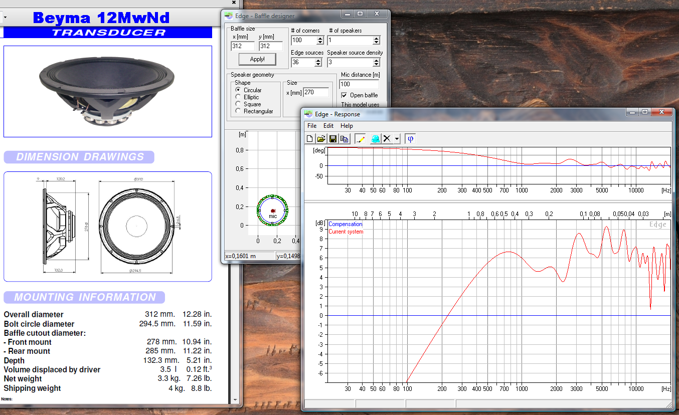The height and width of the screenshot is (415, 679).
Task: Click the 'Compensation' legend label
Action: [x=345, y=224]
